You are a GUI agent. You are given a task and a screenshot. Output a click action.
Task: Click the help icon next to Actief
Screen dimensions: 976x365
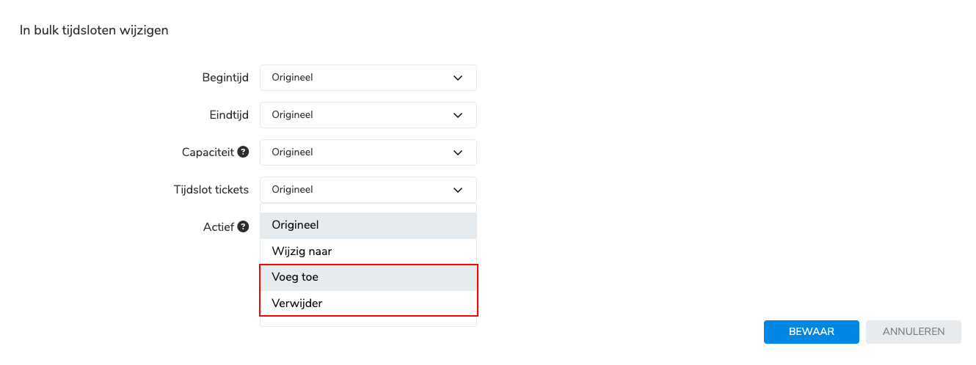click(x=243, y=227)
